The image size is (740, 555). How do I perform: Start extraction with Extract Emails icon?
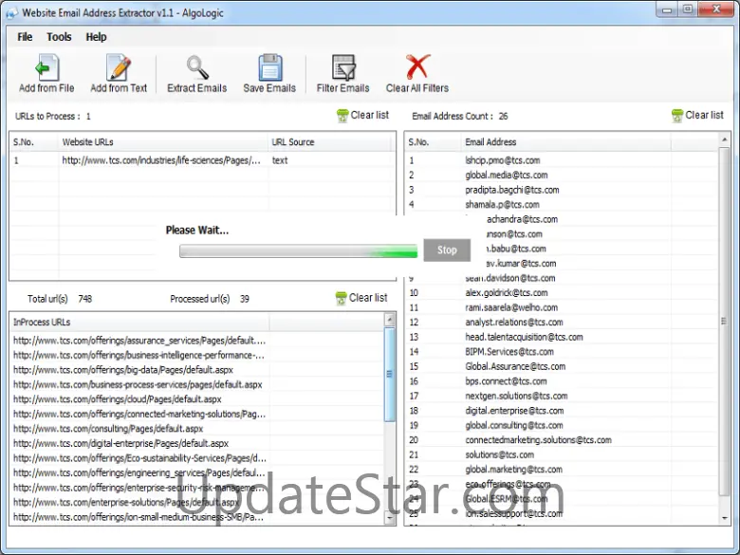pyautogui.click(x=197, y=68)
